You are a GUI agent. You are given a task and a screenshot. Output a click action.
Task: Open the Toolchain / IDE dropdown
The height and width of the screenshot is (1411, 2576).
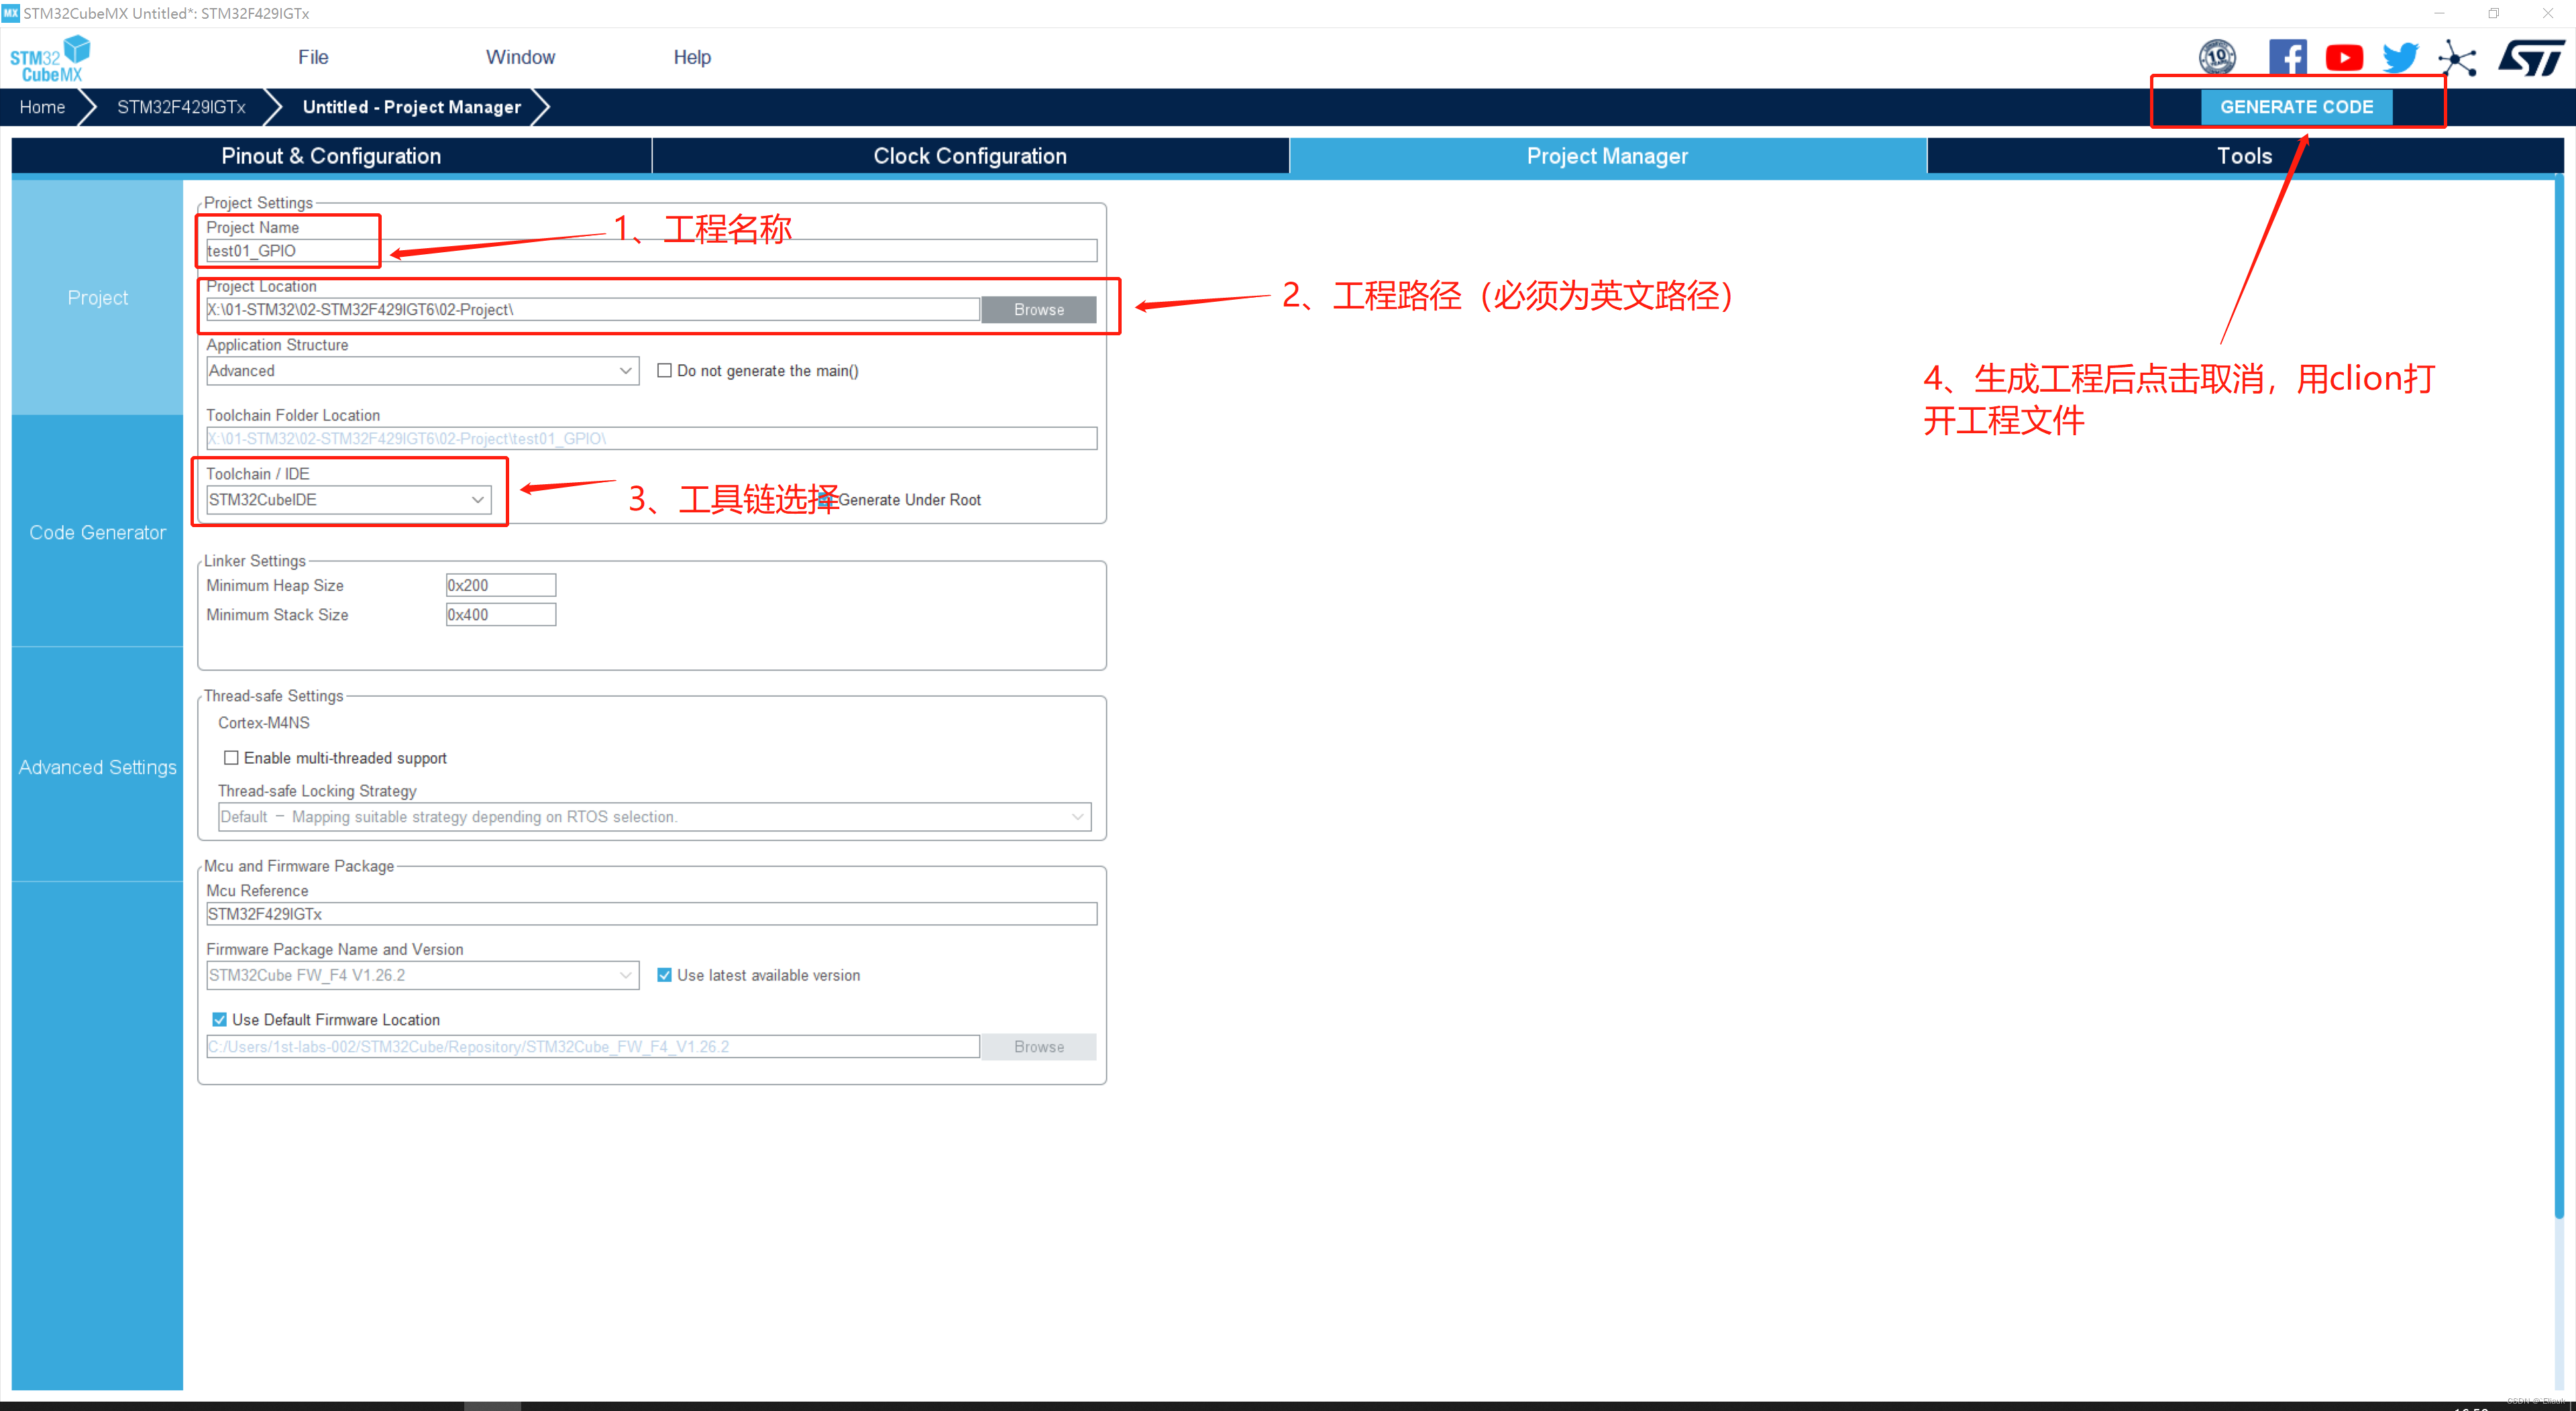click(x=478, y=500)
